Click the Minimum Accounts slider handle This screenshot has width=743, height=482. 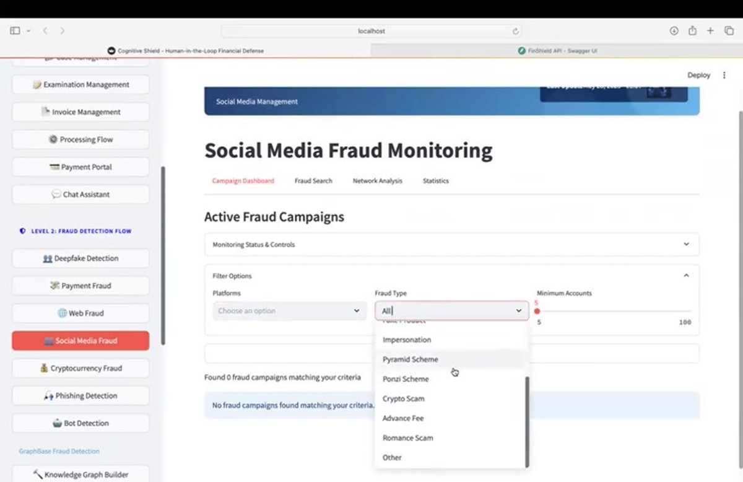click(537, 311)
